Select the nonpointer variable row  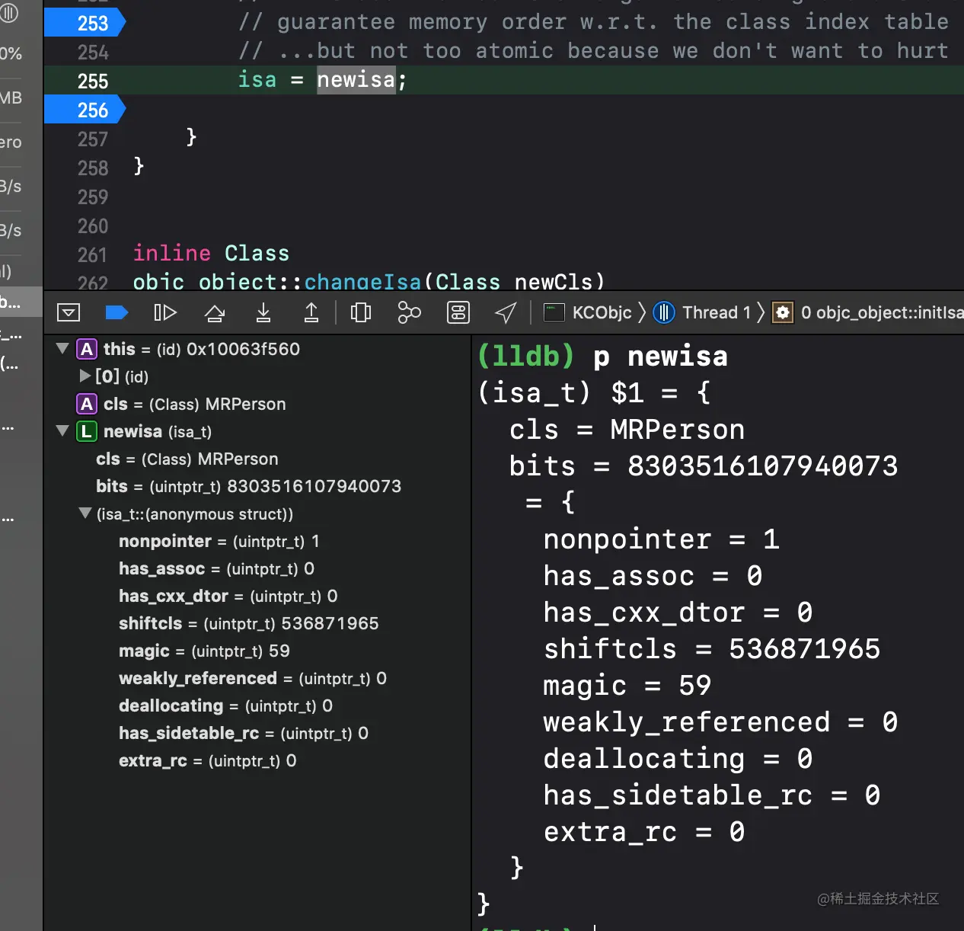pyautogui.click(x=259, y=541)
